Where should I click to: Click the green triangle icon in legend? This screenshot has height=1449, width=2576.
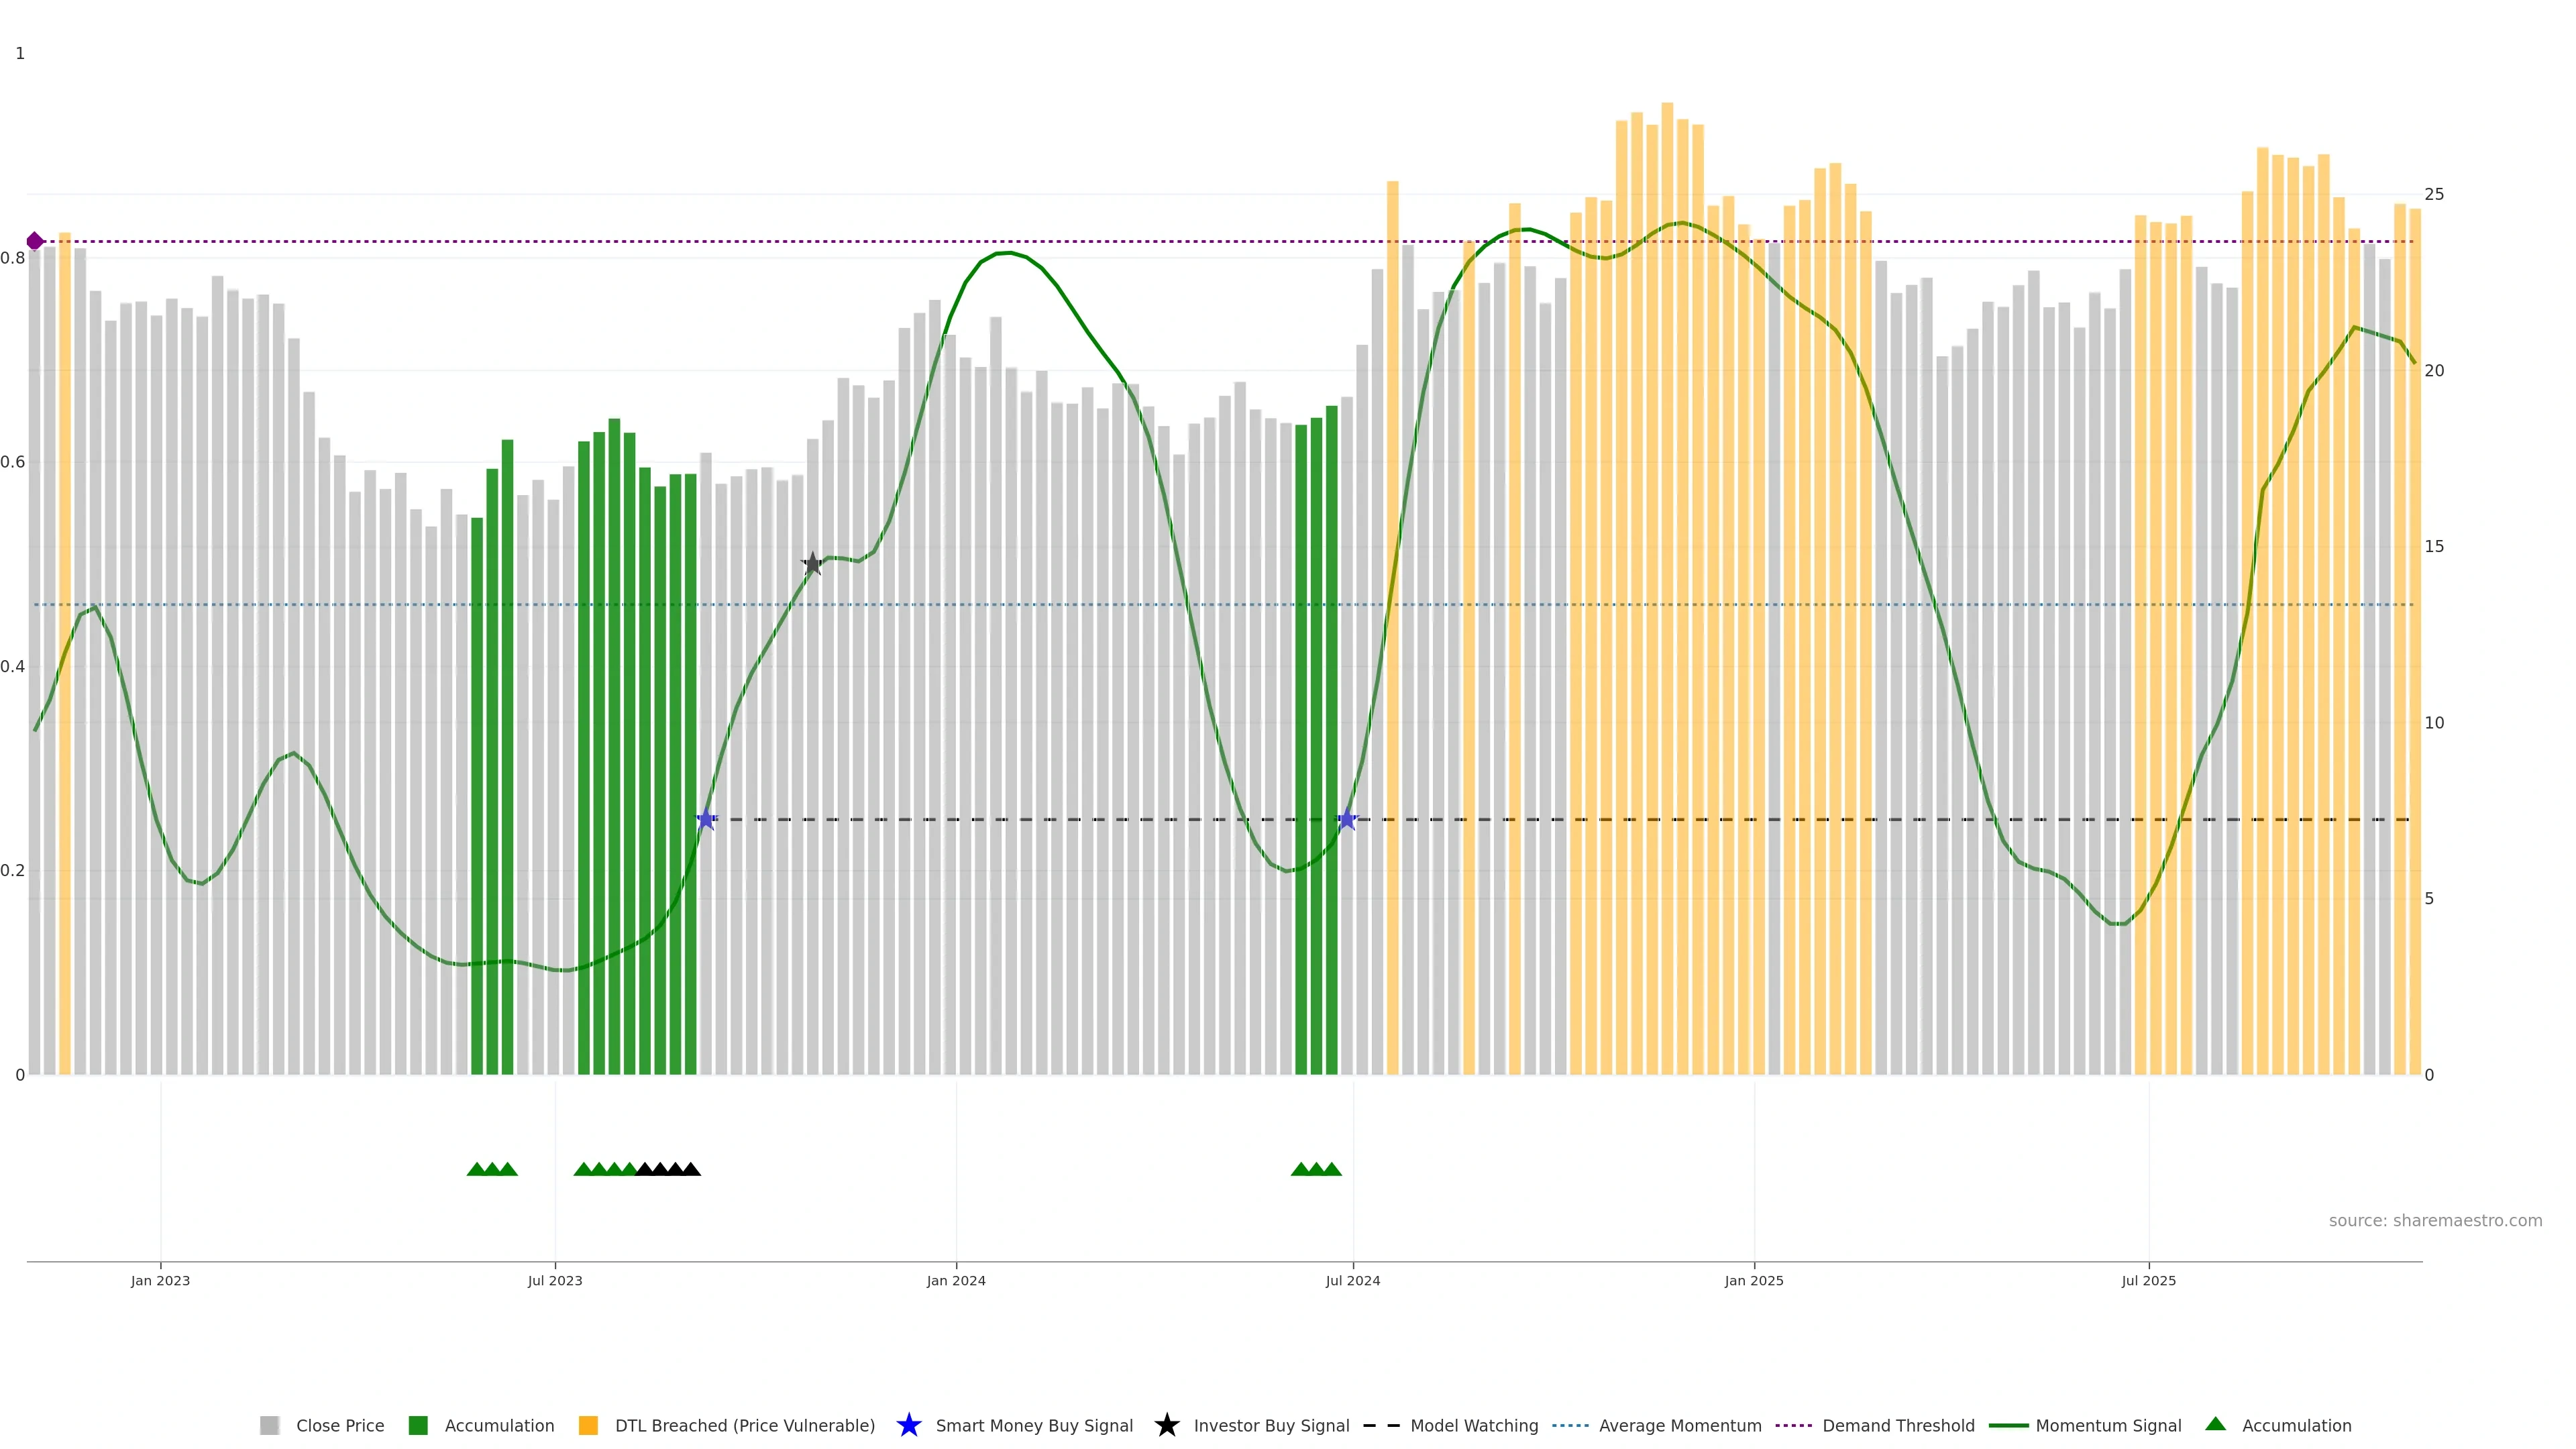point(2215,1424)
